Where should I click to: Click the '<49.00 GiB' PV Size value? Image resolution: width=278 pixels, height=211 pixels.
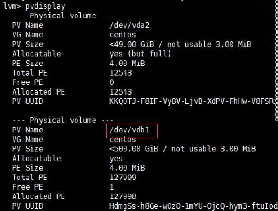pos(132,44)
